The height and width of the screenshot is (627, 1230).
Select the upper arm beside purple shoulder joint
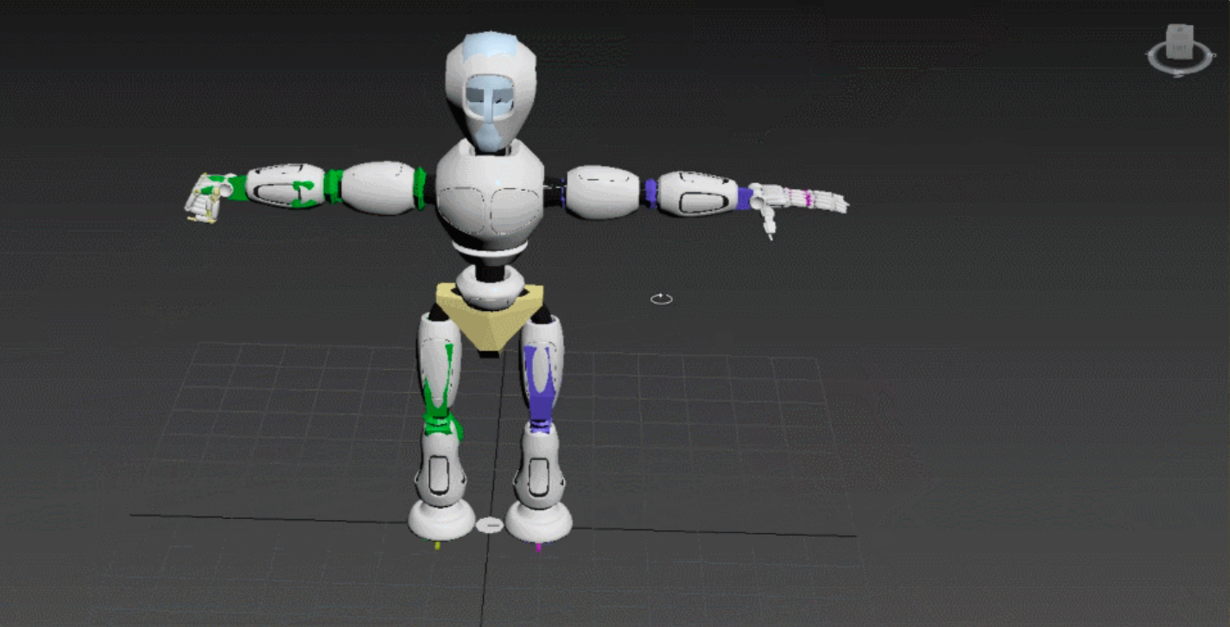coord(602,191)
